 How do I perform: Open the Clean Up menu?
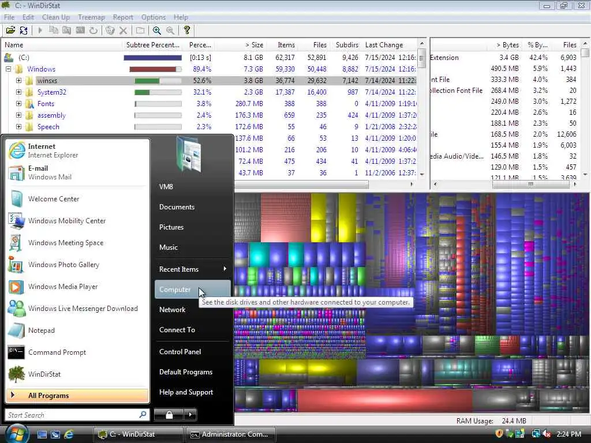tap(56, 17)
